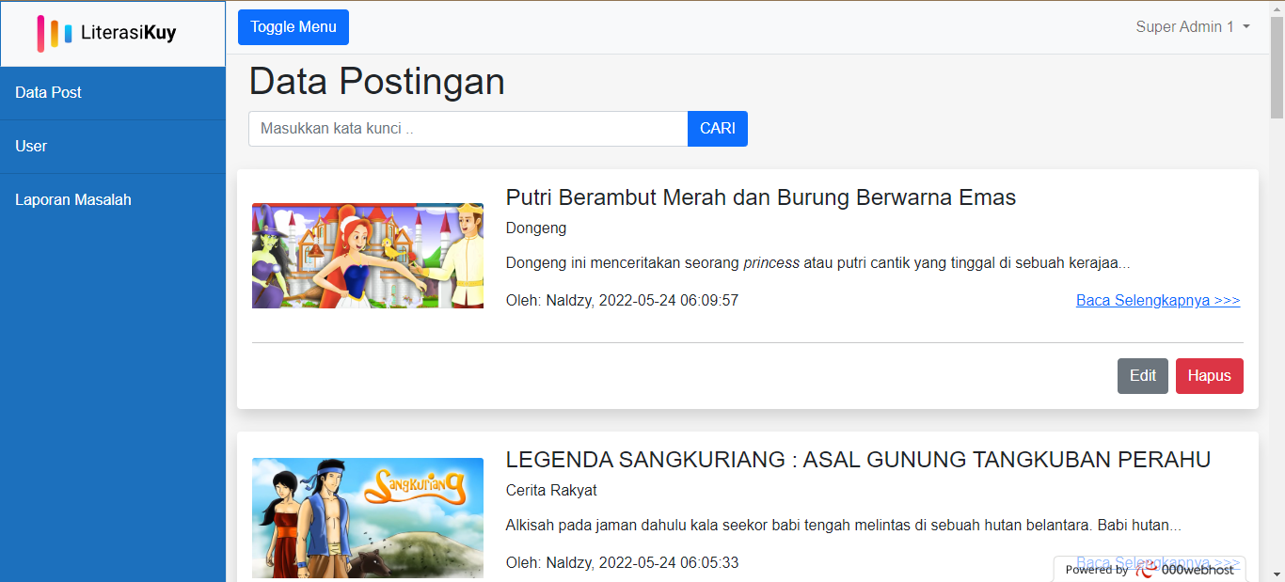This screenshot has height=582, width=1285.
Task: Click the Legenda Sangkuriang post title
Action: click(858, 460)
